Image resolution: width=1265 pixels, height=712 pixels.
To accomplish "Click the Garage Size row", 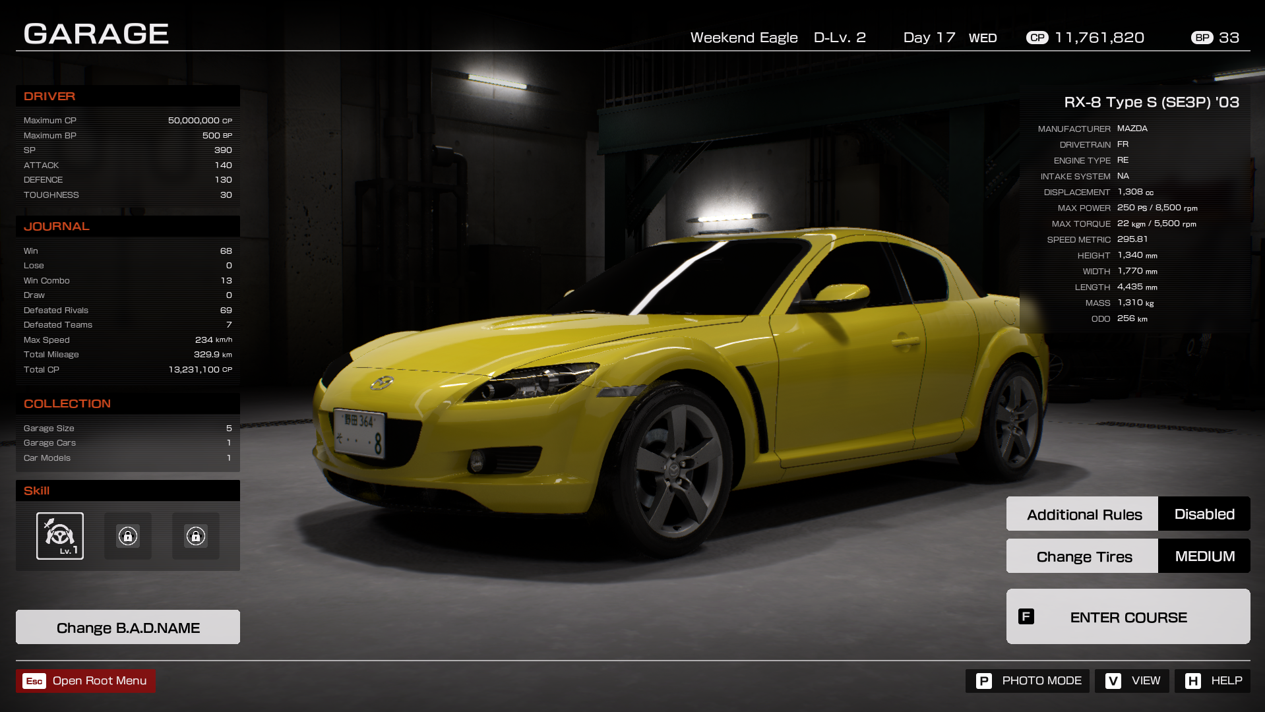I will [x=128, y=428].
